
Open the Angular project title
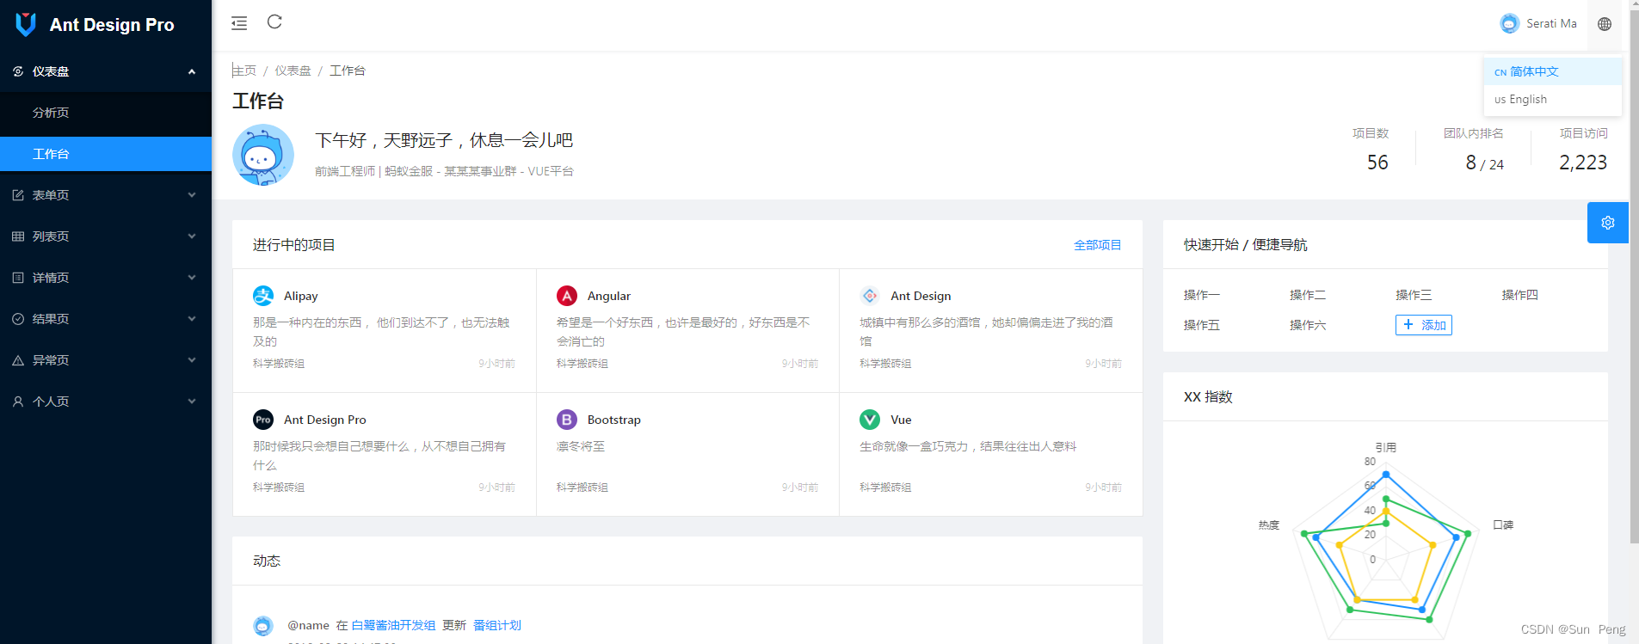coord(609,296)
